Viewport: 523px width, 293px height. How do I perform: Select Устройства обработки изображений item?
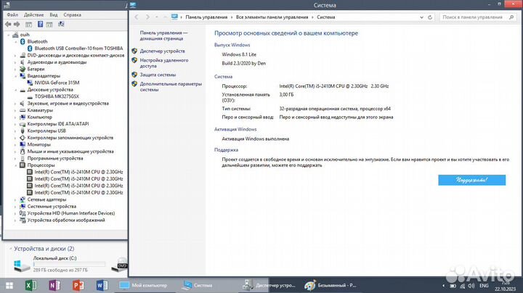66,220
